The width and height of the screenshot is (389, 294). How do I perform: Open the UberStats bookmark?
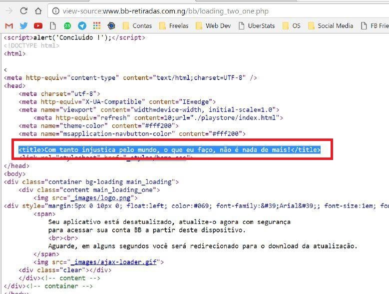coord(257,26)
